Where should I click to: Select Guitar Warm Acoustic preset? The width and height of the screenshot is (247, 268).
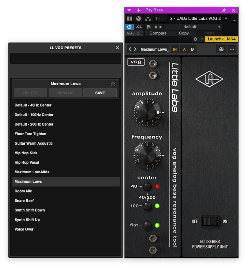tap(66, 144)
